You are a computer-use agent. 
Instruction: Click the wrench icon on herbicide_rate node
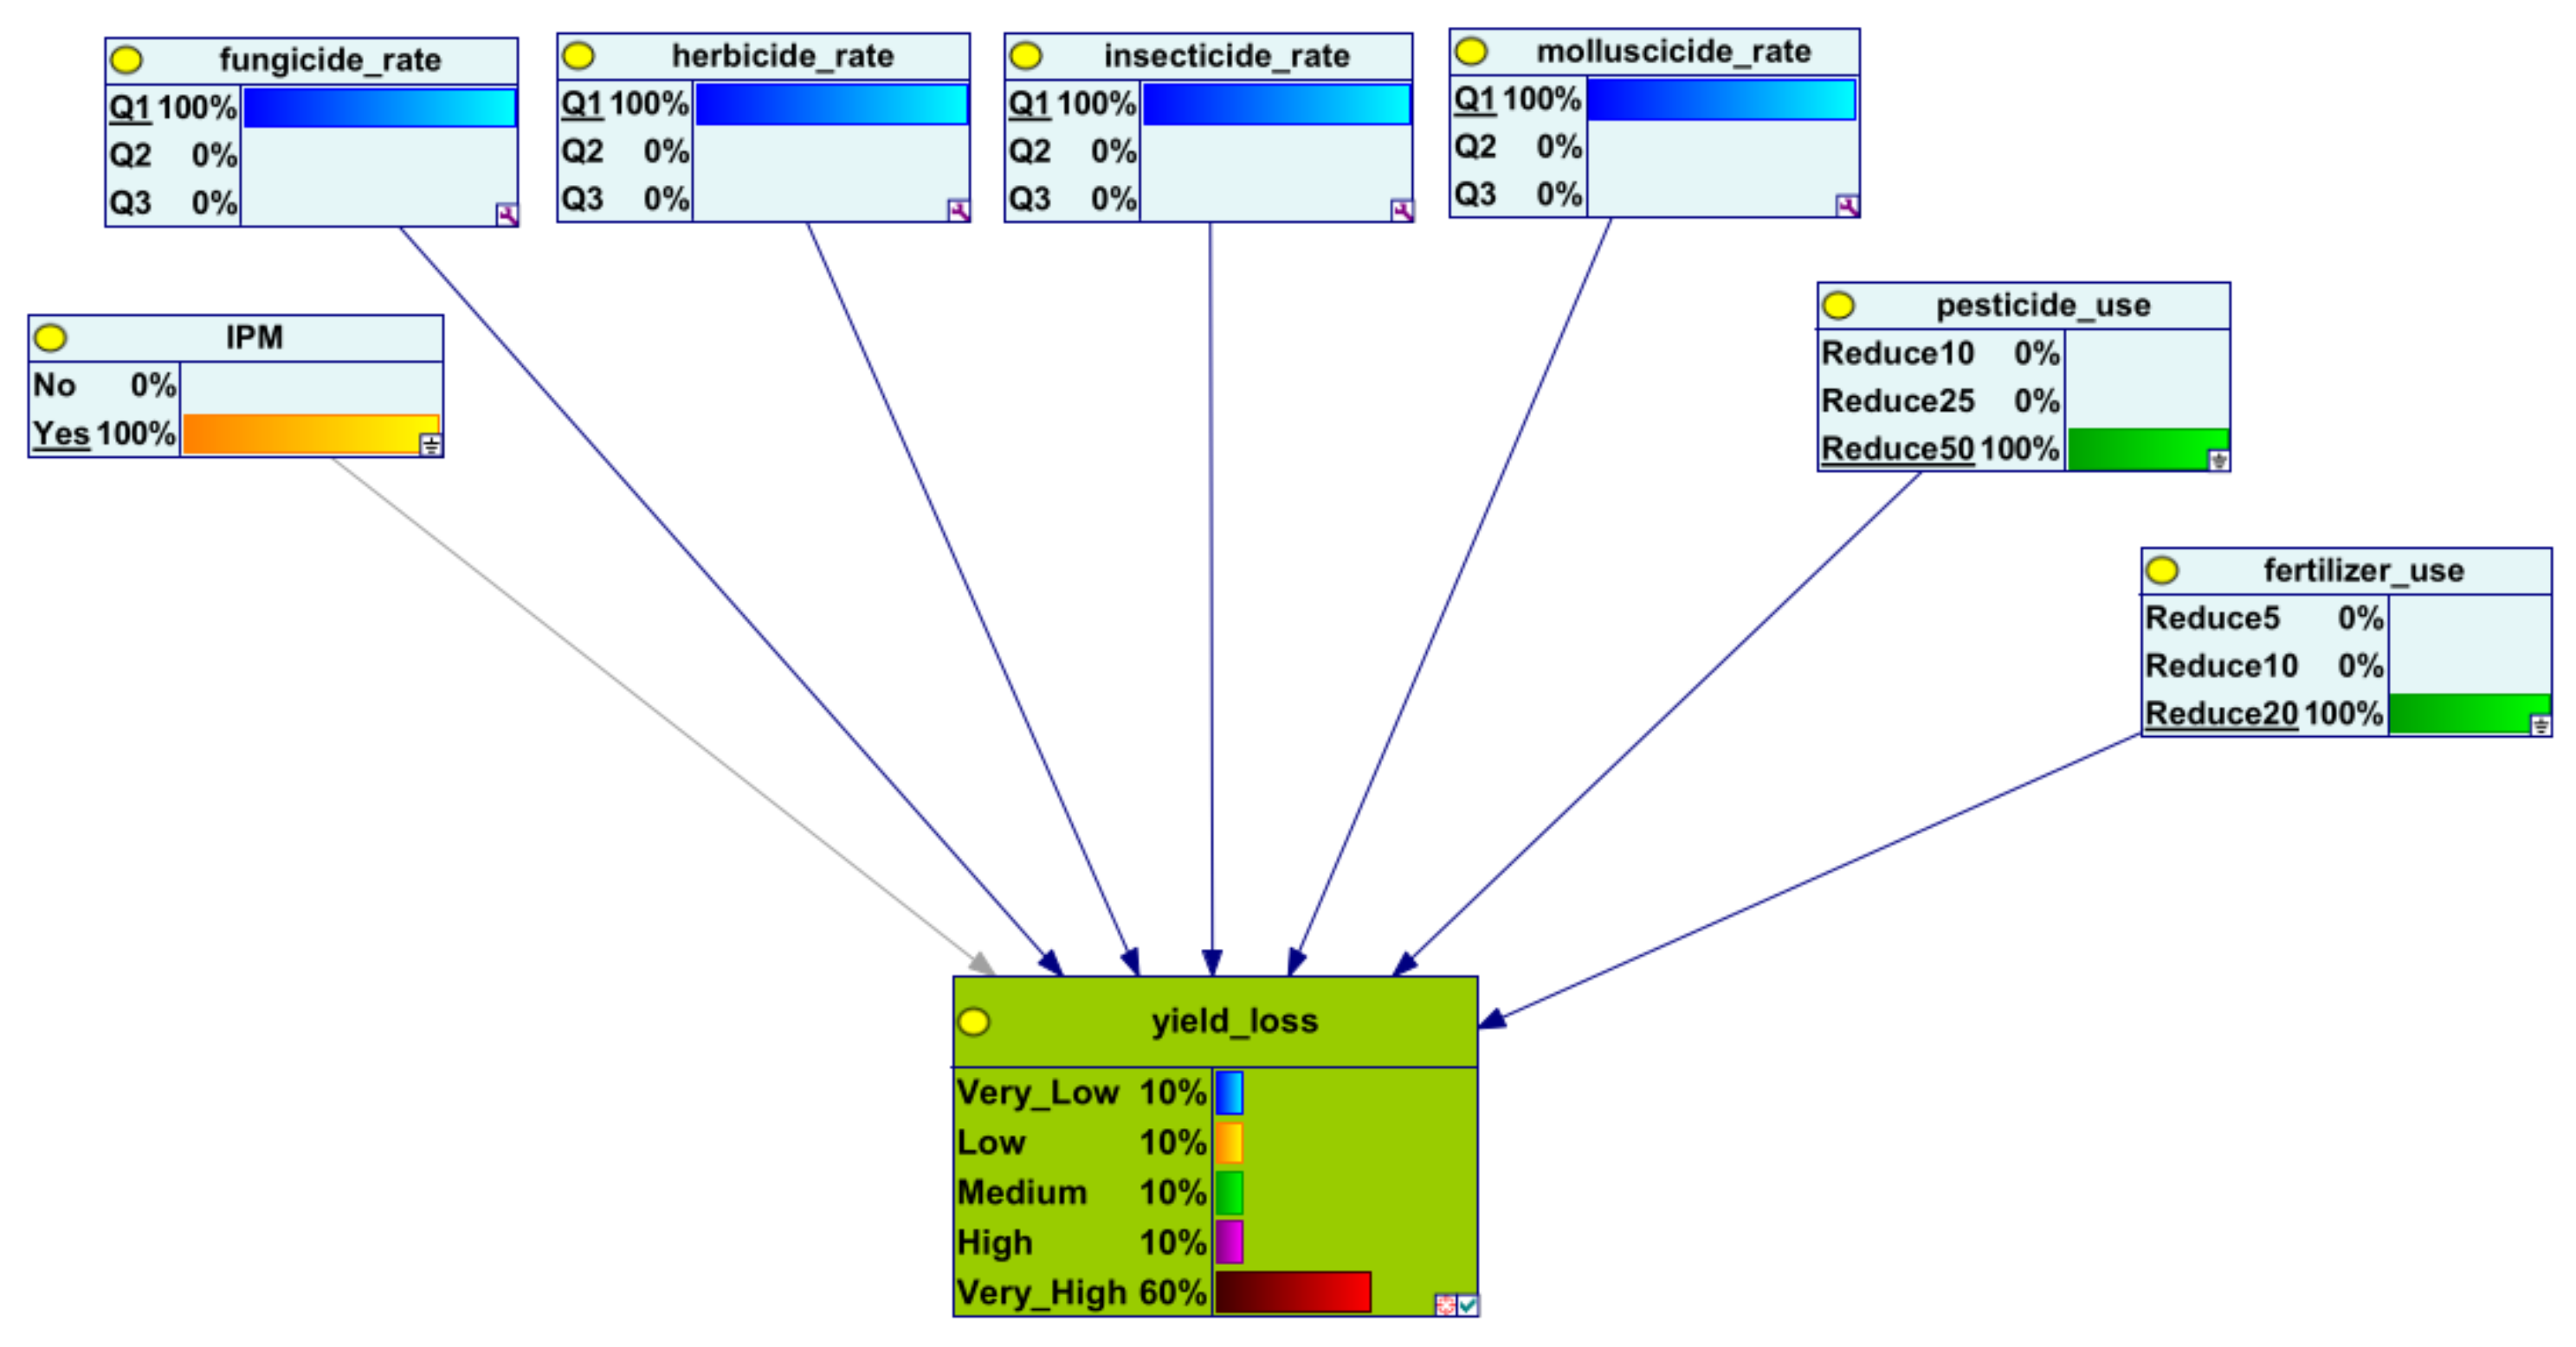tap(958, 210)
